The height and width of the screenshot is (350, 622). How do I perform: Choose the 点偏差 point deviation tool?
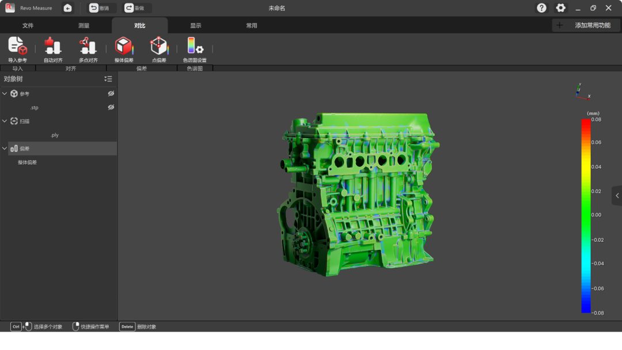159,46
